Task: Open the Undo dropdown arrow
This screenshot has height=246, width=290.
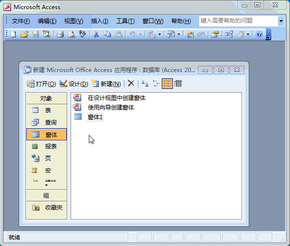Action: point(140,35)
